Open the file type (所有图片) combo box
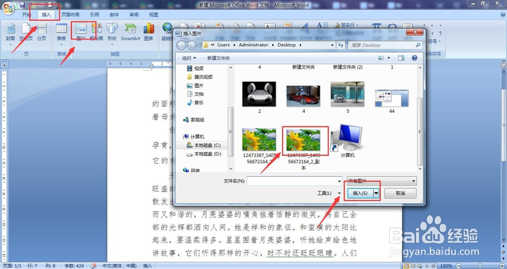 pyautogui.click(x=382, y=181)
